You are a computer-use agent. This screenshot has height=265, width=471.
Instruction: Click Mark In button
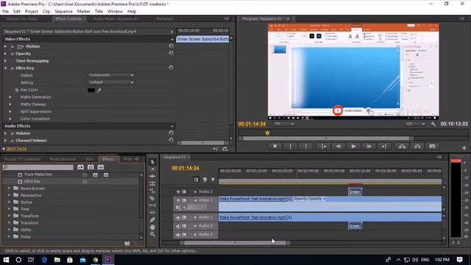[x=291, y=146]
